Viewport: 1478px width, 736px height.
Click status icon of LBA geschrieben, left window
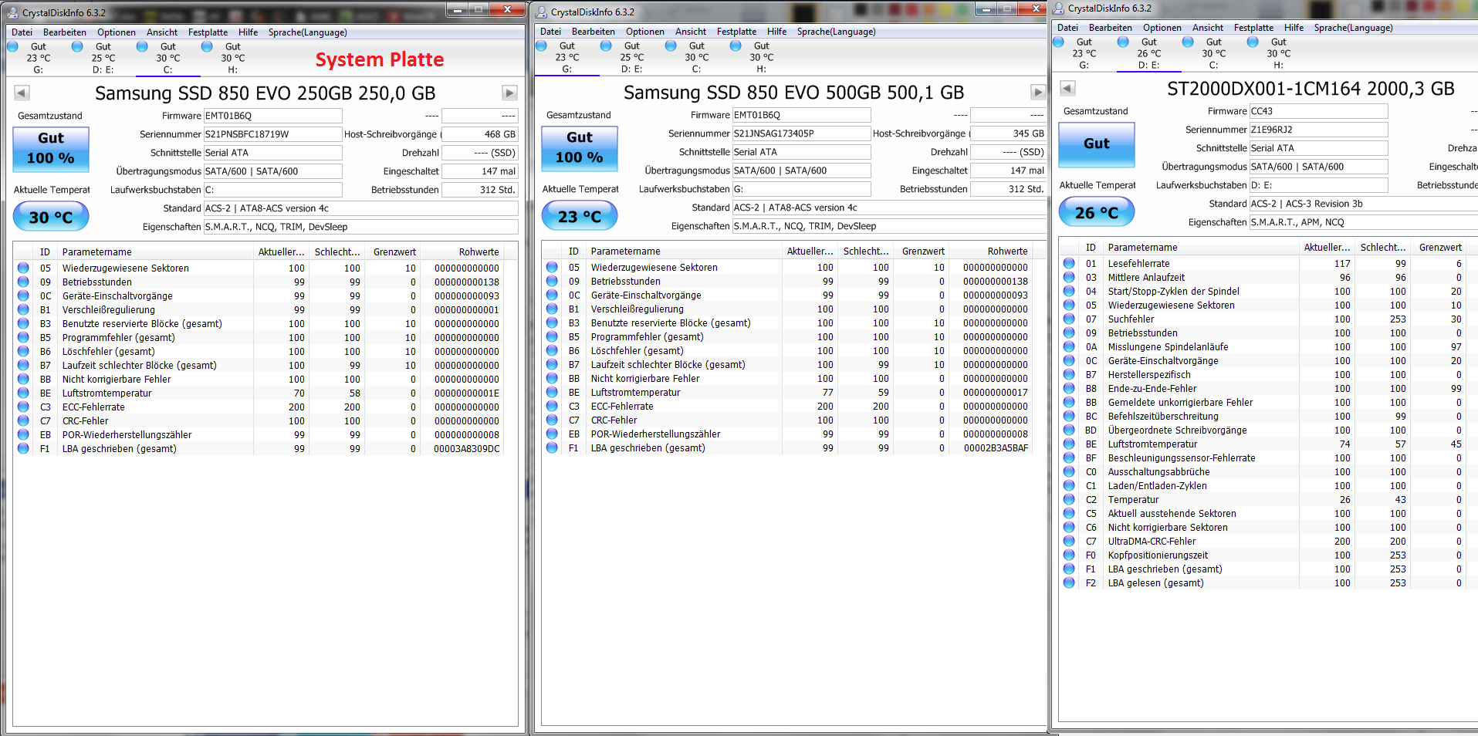23,448
